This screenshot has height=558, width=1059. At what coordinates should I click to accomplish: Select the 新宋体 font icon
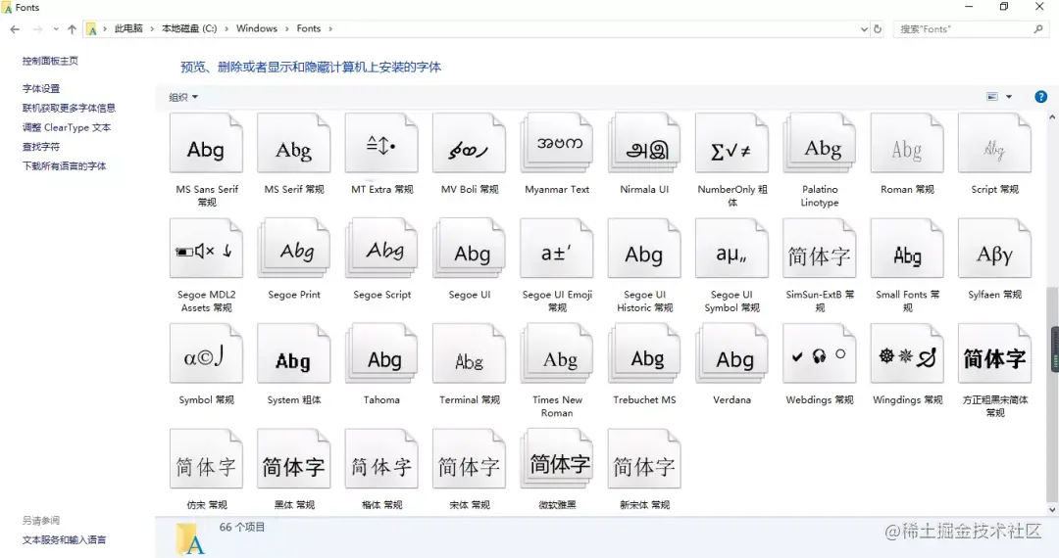point(644,458)
